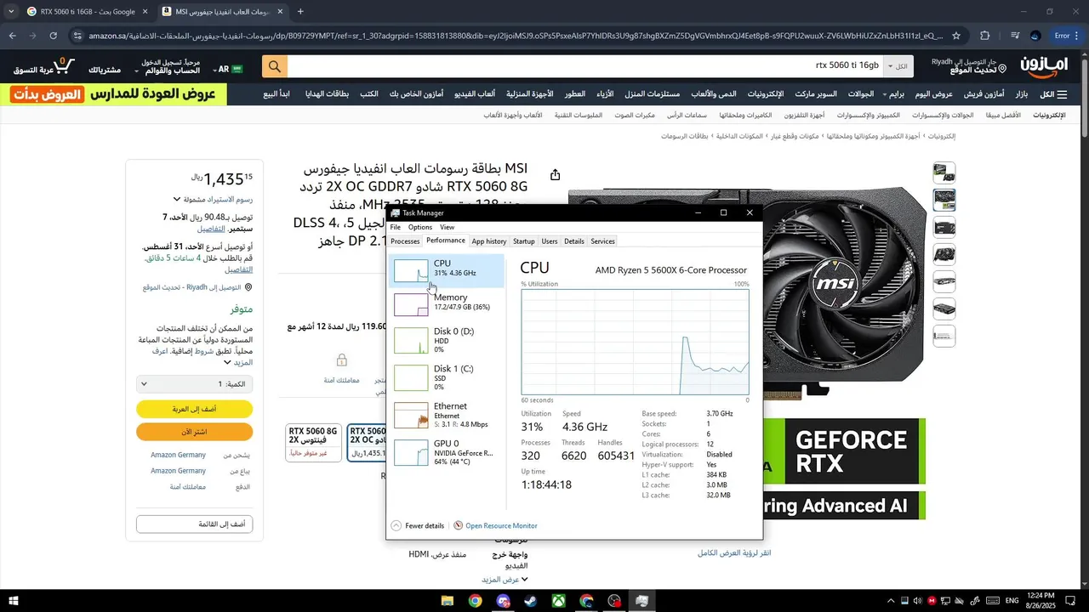
Task: Click the Add to List button
Action: (x=194, y=524)
